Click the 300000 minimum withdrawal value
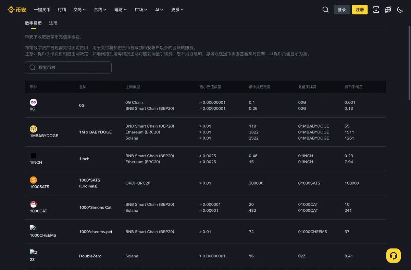 tap(256, 183)
